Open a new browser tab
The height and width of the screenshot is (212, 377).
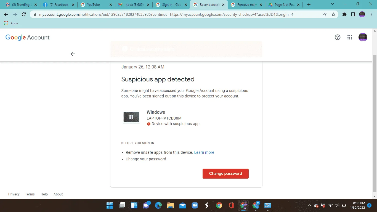(x=309, y=5)
